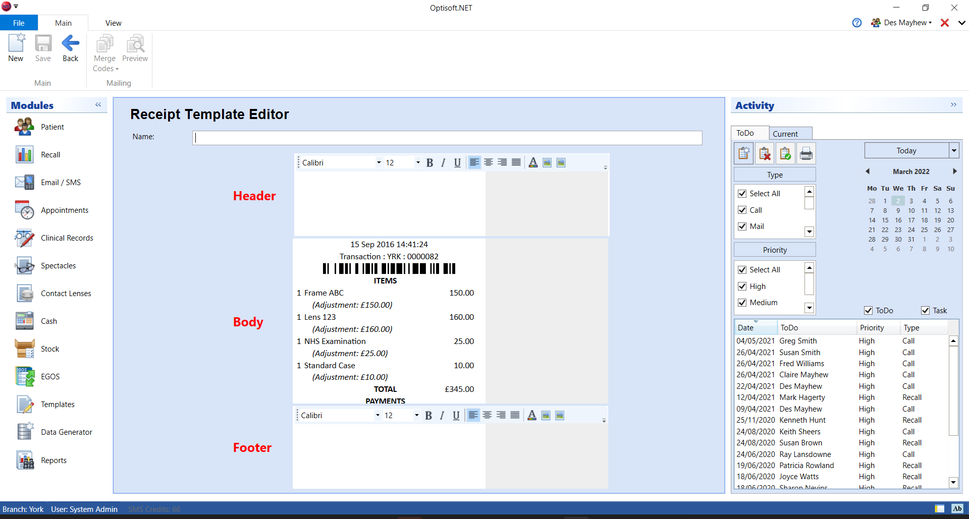Click the Priority filter header button
Viewport: 969px width, 519px height.
[775, 250]
